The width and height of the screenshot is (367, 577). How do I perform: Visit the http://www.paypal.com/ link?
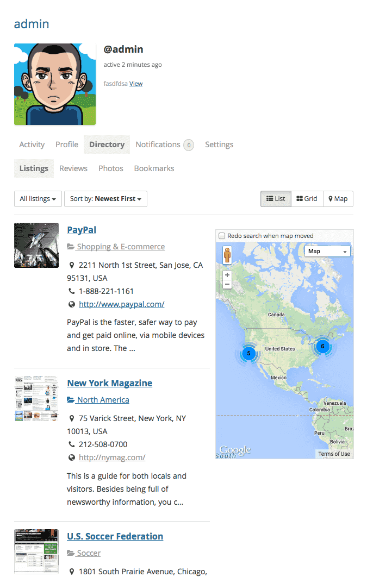121,304
